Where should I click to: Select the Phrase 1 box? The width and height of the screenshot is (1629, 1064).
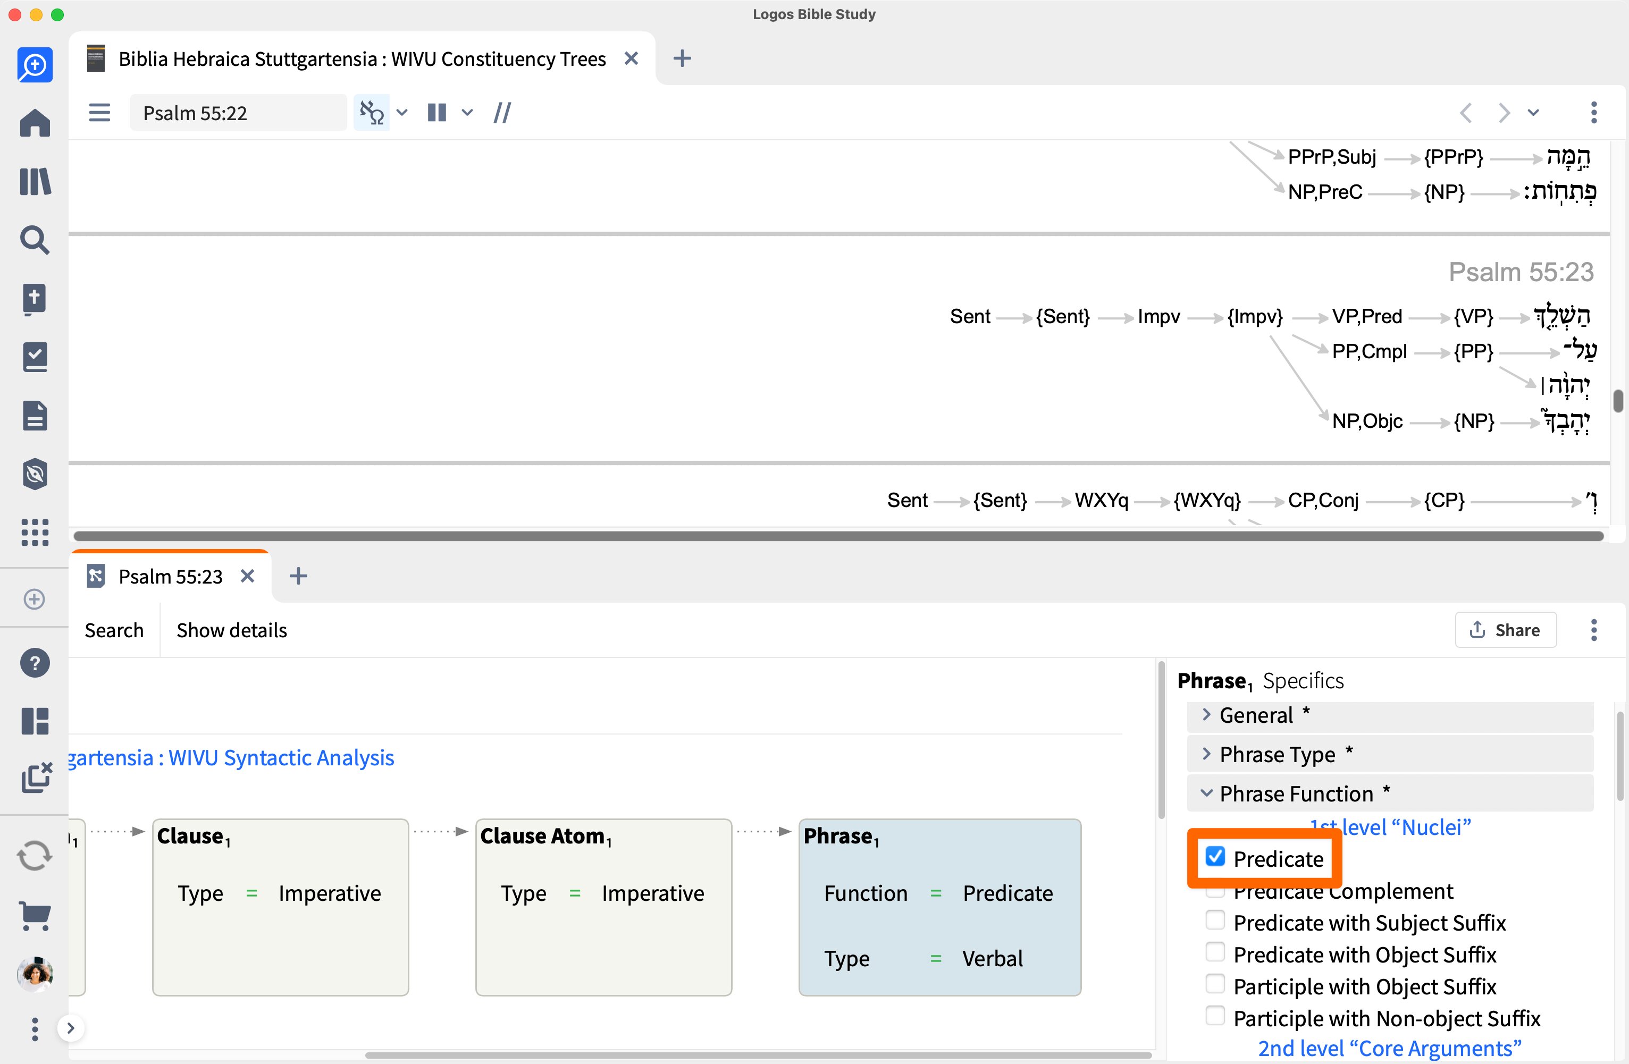click(940, 907)
